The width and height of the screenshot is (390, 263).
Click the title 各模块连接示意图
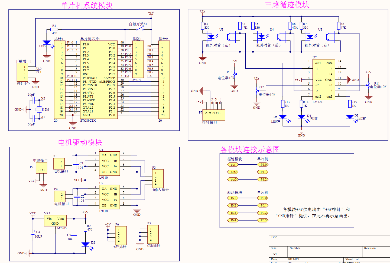(250, 149)
